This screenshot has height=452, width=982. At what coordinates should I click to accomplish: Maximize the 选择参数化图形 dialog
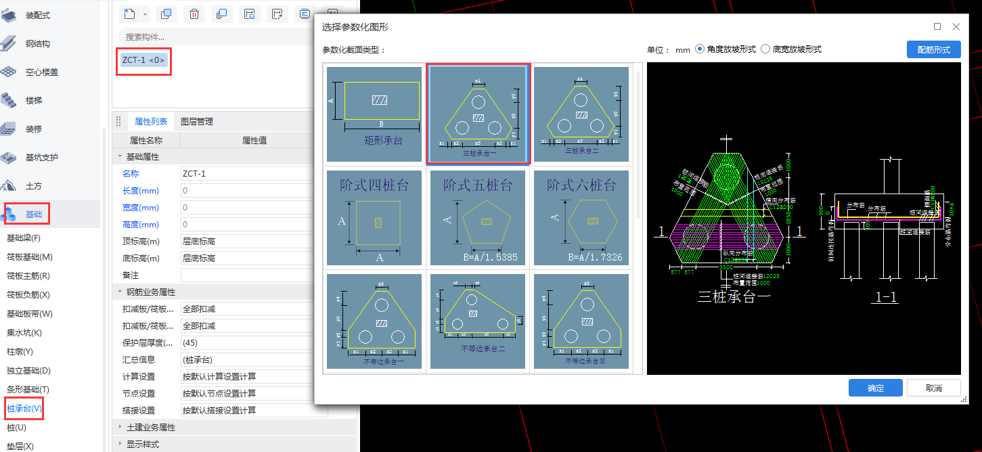[x=937, y=26]
